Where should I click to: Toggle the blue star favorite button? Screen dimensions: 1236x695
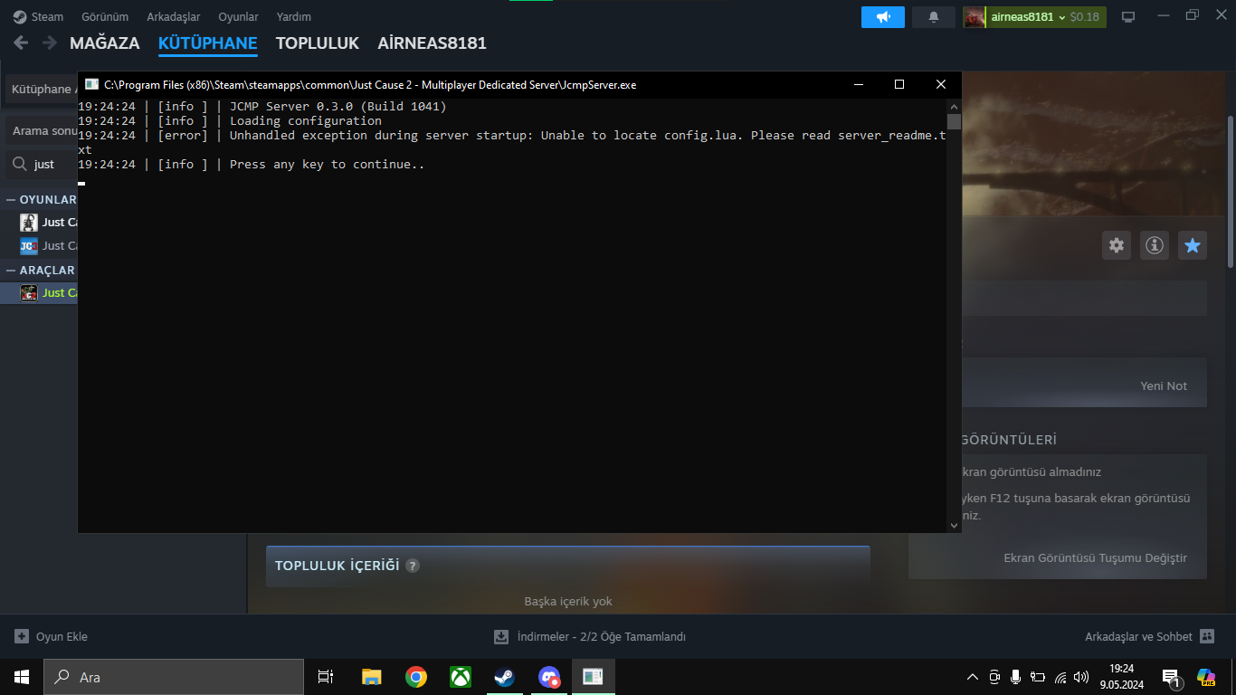(1193, 245)
